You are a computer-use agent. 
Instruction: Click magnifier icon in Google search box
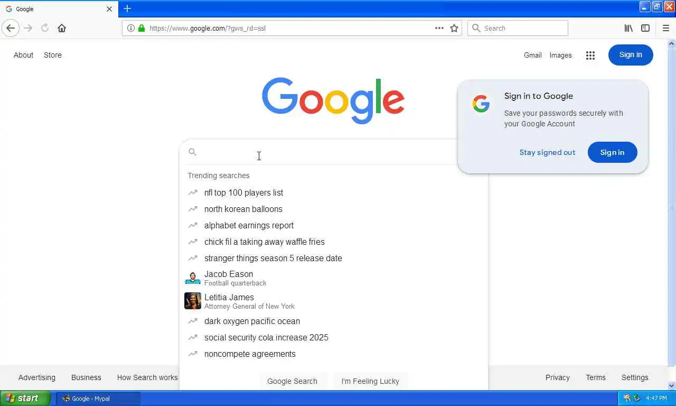point(193,152)
